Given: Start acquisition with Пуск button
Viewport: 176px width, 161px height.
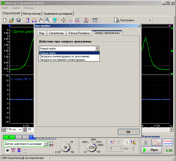Looking at the screenshot, I should click(x=151, y=150).
